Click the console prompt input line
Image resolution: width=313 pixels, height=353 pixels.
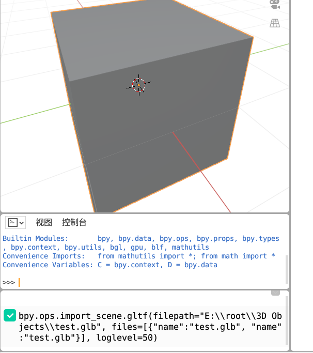(144, 282)
